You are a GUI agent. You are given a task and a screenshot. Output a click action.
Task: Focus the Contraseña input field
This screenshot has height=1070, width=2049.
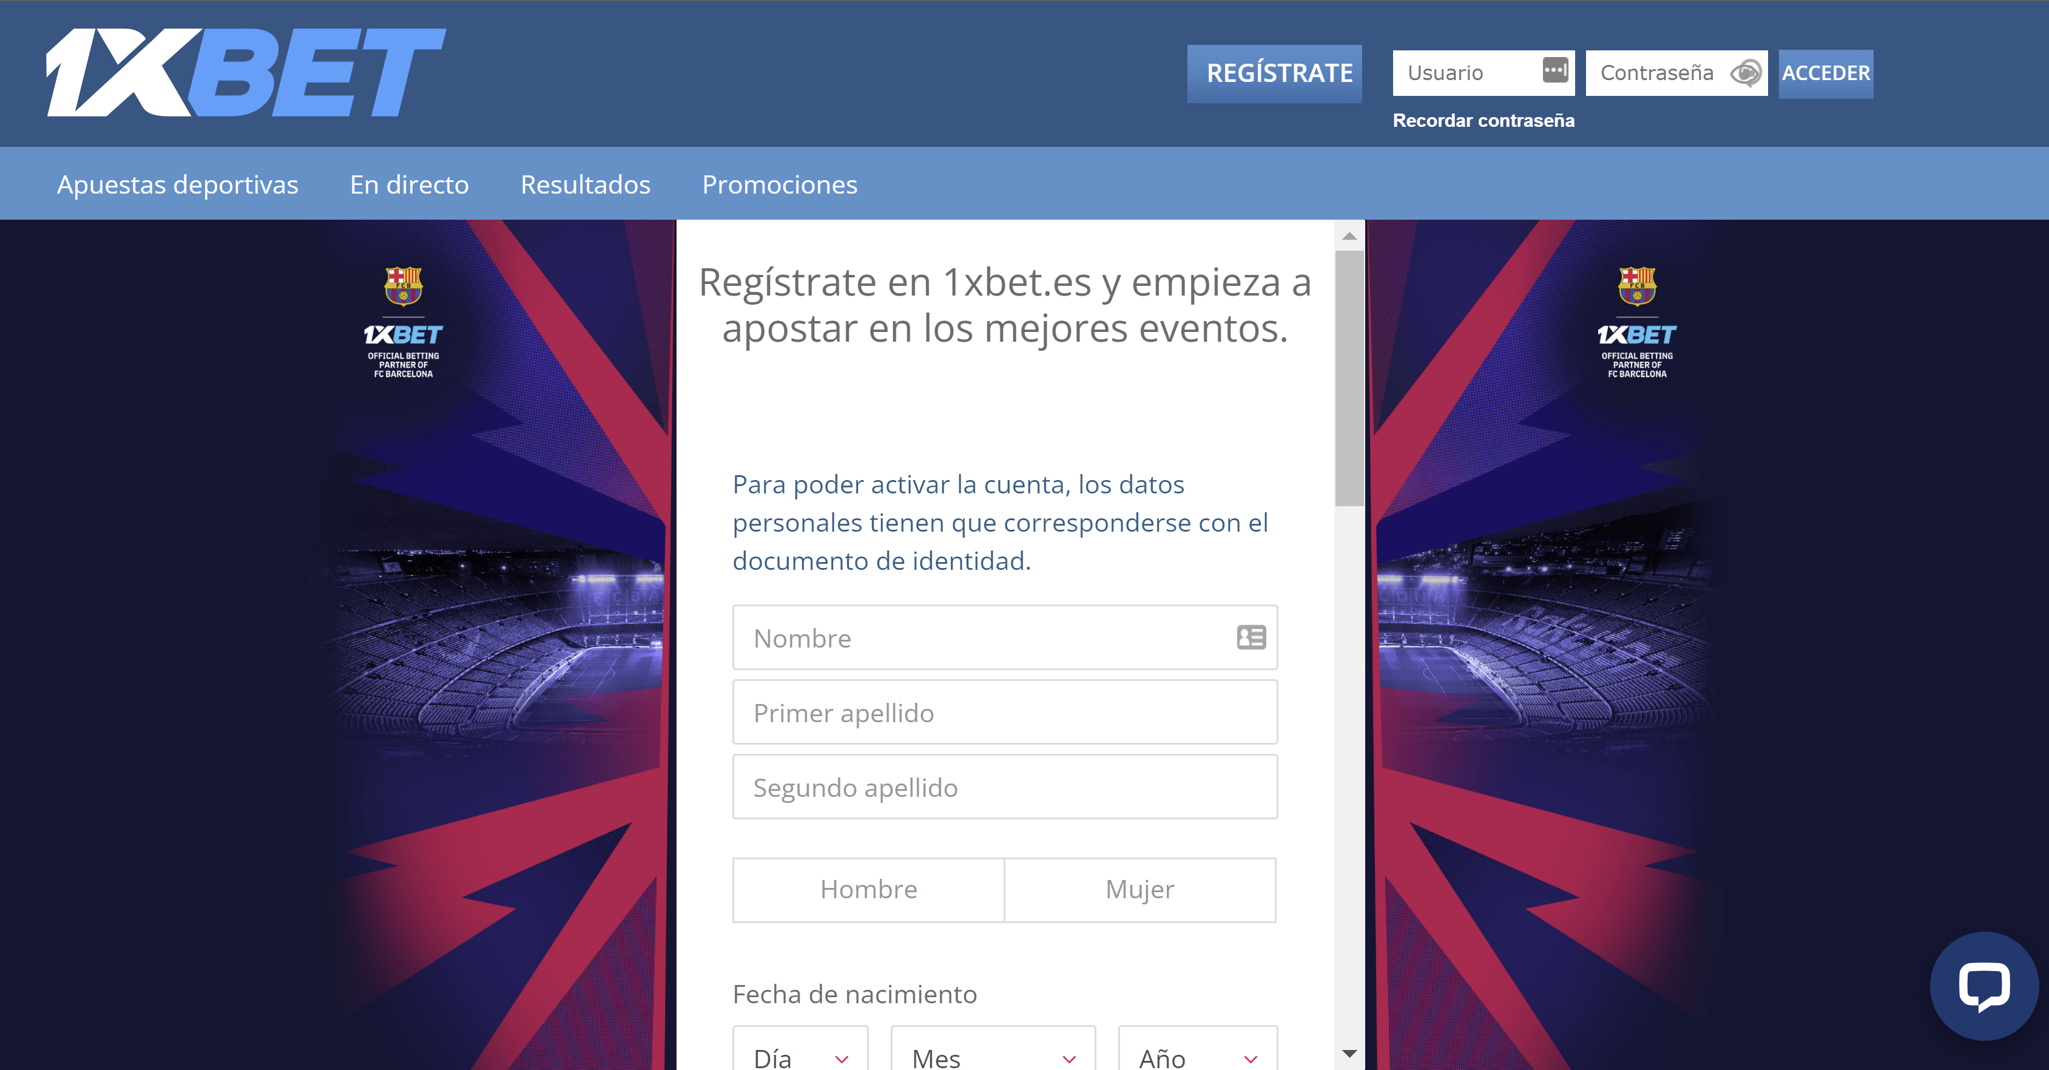tap(1676, 73)
